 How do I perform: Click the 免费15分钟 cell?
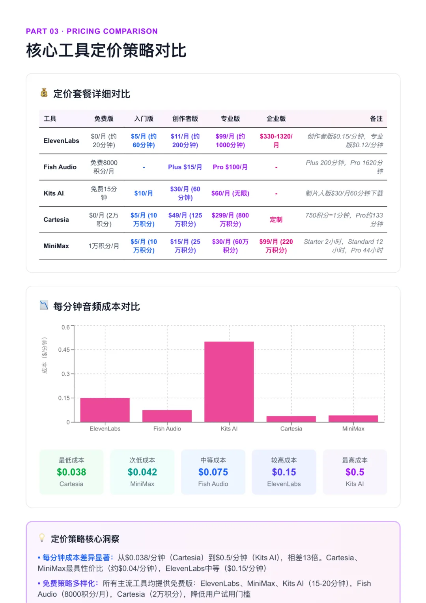[104, 193]
